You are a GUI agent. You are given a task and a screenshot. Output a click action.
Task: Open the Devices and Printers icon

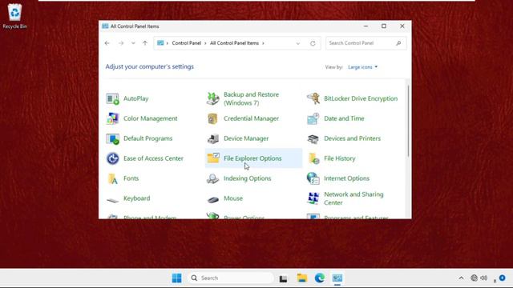[313, 138]
